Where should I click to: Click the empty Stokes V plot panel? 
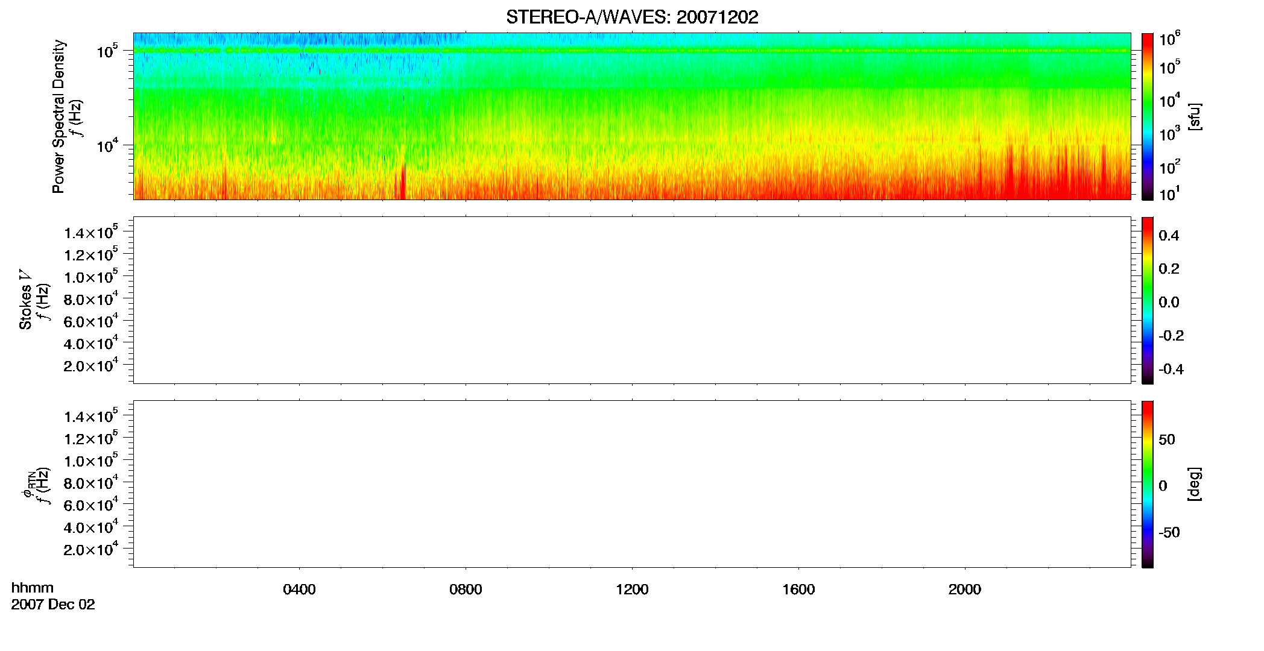tap(632, 300)
